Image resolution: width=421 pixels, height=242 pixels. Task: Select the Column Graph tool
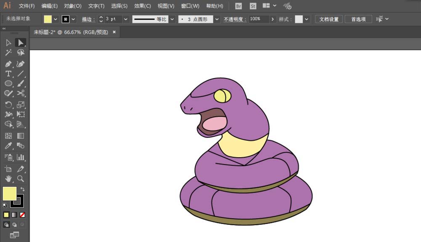[20, 157]
